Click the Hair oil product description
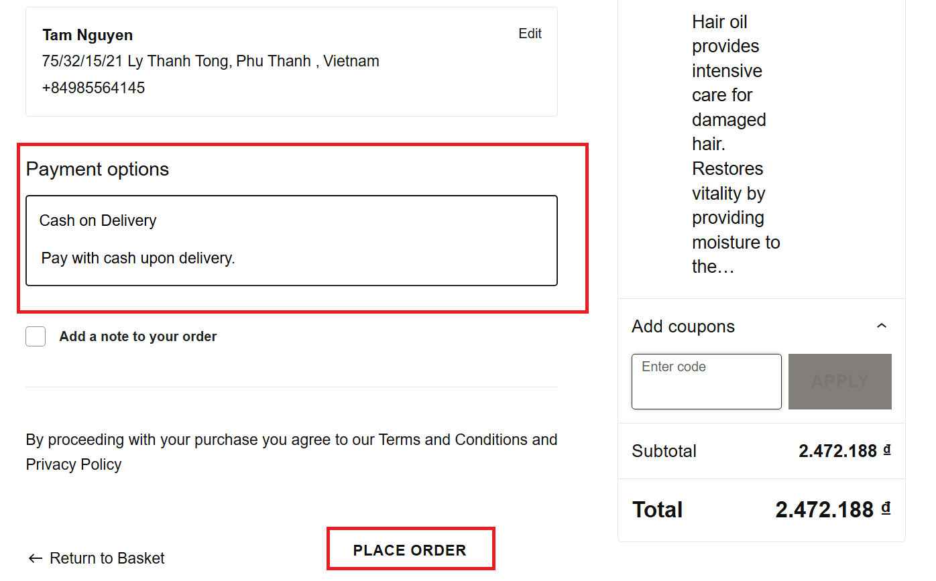936x581 pixels. [736, 144]
